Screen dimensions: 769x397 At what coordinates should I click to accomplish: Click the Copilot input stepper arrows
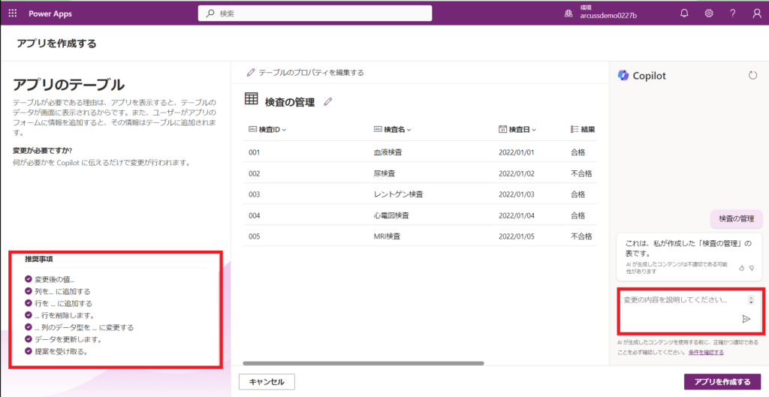coord(751,300)
